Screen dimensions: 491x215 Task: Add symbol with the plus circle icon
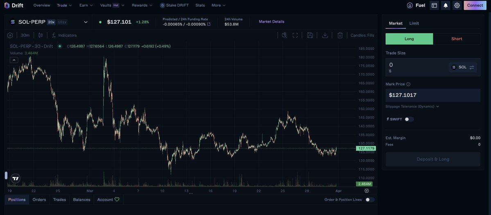[10, 35]
